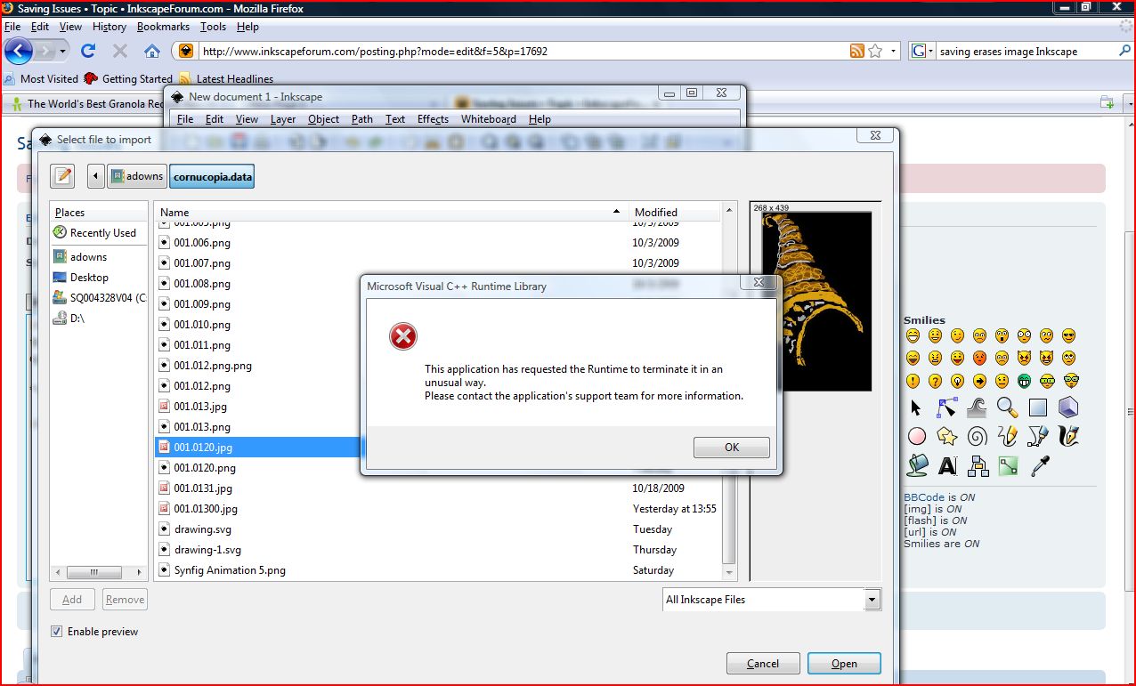Click the Inkscape node edit tool smiley
1136x686 pixels.
tap(946, 408)
